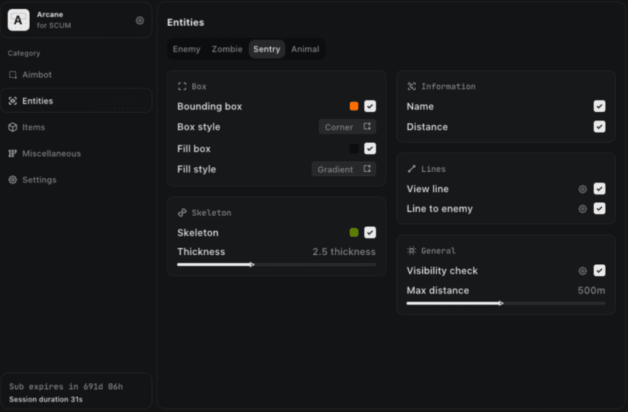Disable the Bounding box checkbox
The width and height of the screenshot is (628, 412).
click(x=370, y=106)
